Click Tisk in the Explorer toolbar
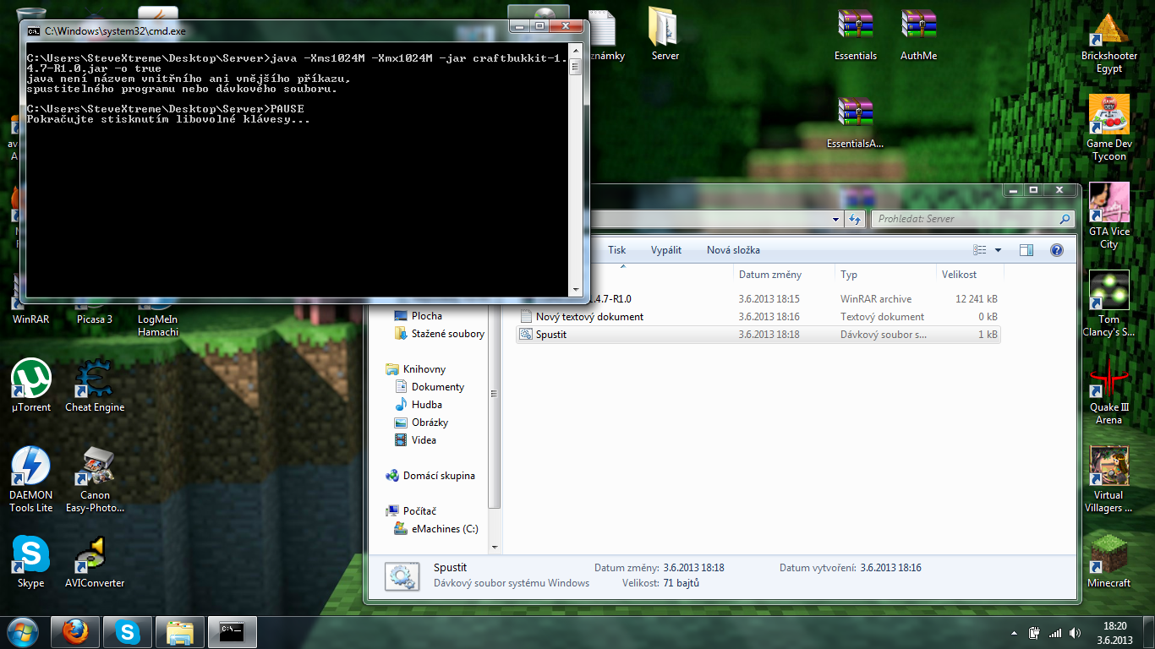 click(x=616, y=250)
